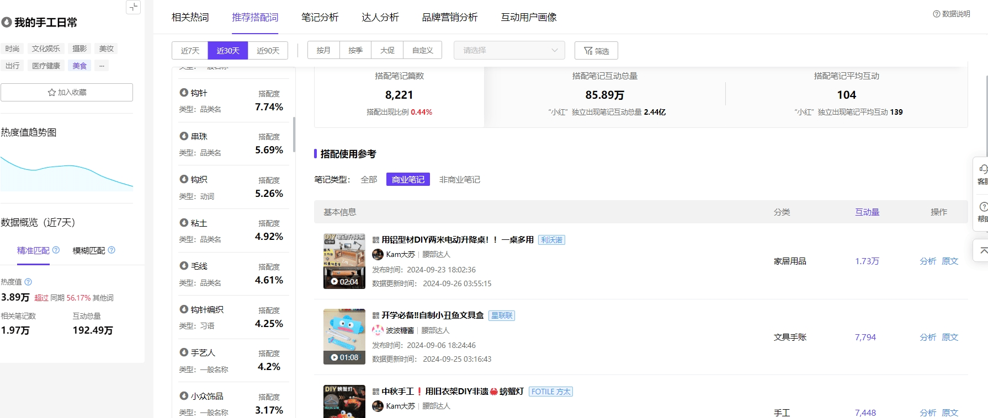Click the 星联联 brand tag
Image resolution: width=988 pixels, height=418 pixels.
[x=502, y=315]
